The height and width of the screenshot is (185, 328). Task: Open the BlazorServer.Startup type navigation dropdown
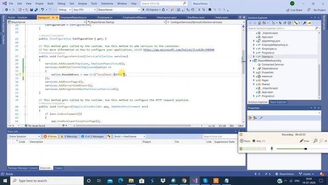126,22
